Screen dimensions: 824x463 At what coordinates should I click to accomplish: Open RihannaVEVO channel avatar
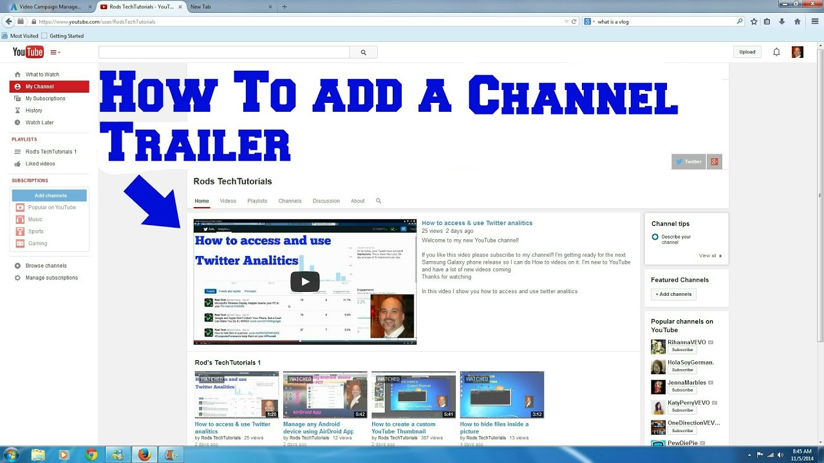(x=658, y=347)
